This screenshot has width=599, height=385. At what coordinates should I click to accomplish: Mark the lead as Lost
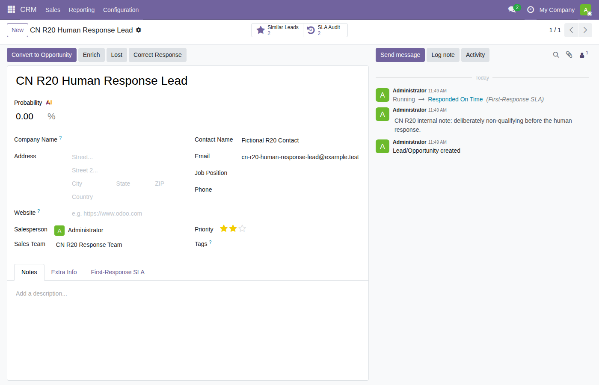(117, 55)
